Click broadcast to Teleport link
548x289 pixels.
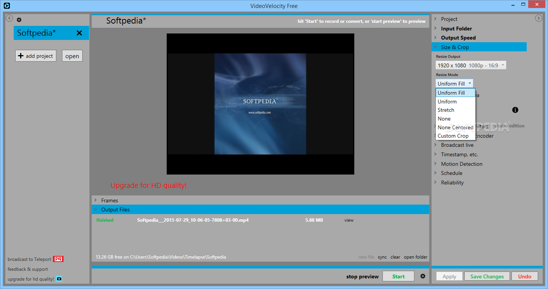tap(29, 259)
